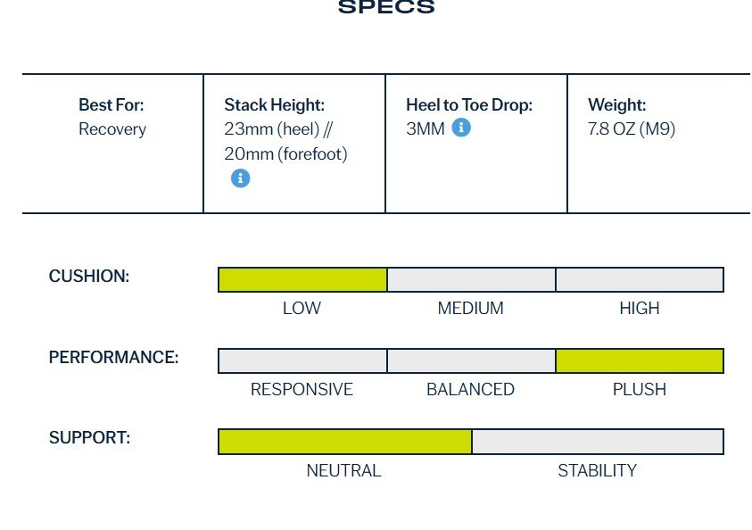Click the BALANCED performance segment

click(x=471, y=360)
